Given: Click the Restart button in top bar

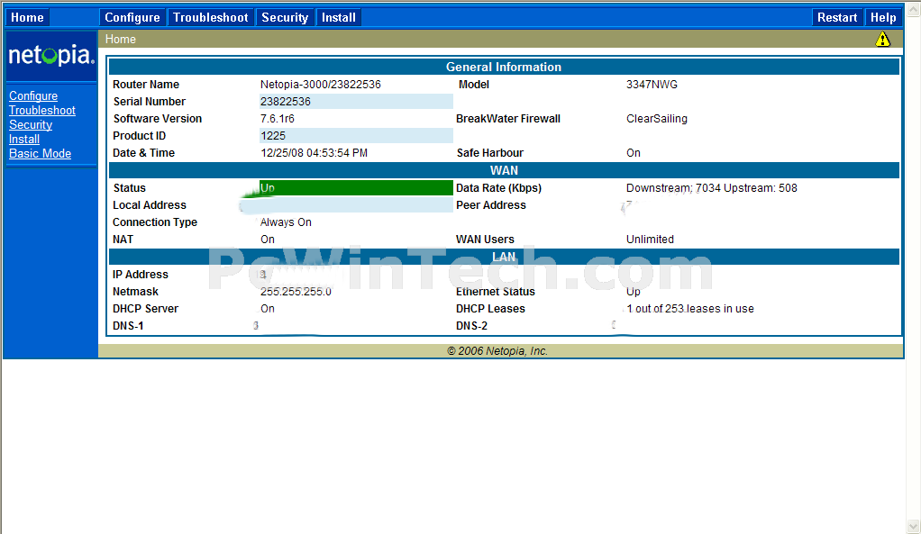Looking at the screenshot, I should 837,18.
